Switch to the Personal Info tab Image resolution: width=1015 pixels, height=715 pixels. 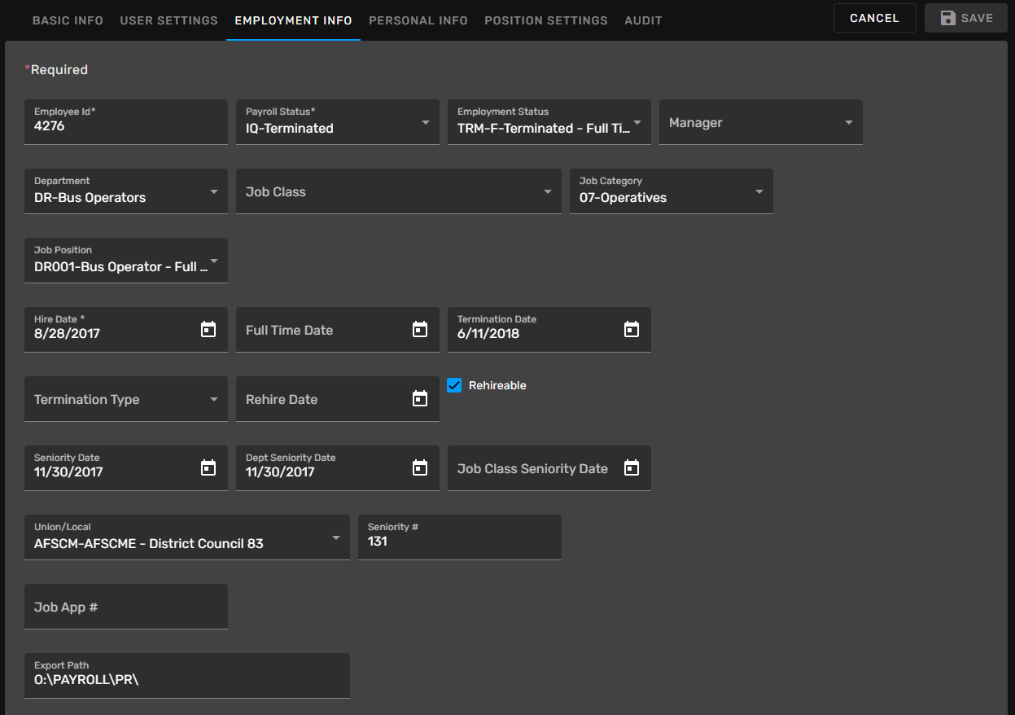tap(418, 20)
